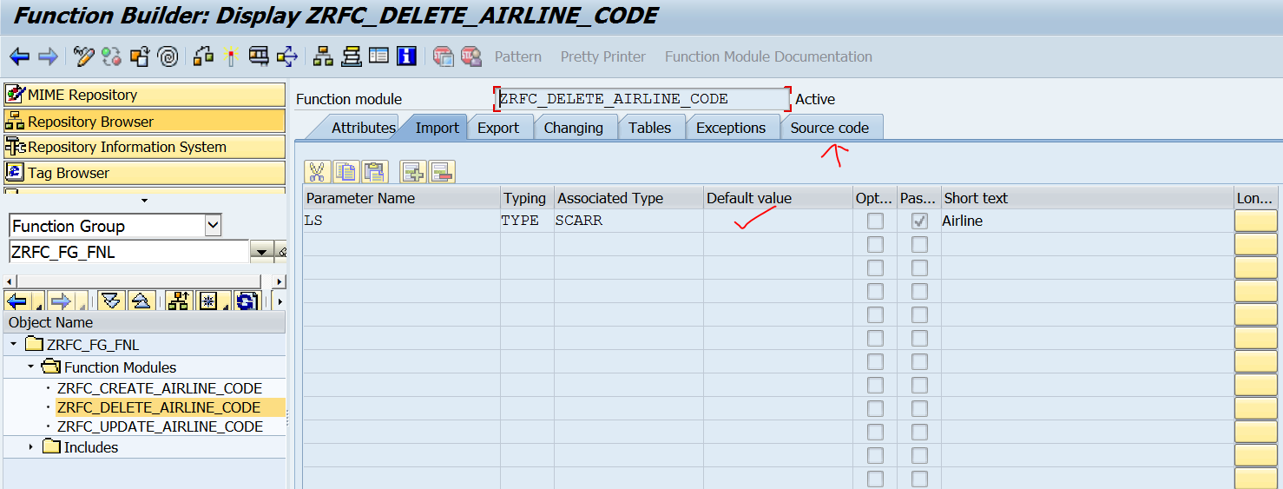Click the Set/Delete Session Breakpoint stop icon
Image resolution: width=1283 pixels, height=489 pixels.
(x=443, y=57)
